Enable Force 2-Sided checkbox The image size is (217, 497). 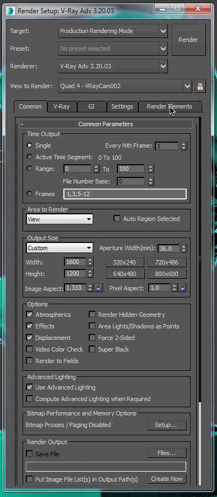92,338
